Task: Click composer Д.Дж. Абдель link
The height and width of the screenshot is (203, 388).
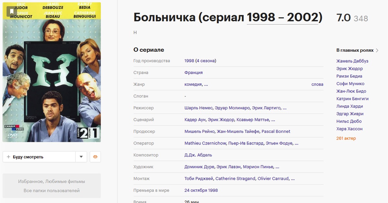Action: [x=198, y=155]
